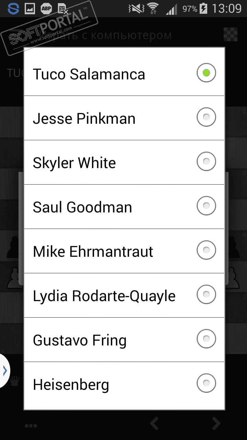
Task: Toggle the Gustavo Fring radio button
Action: (206, 339)
